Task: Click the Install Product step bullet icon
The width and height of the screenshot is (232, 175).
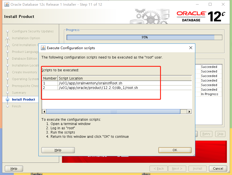Action: (x=8, y=99)
